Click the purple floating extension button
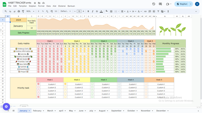202x113 pixels. (x=6, y=107)
